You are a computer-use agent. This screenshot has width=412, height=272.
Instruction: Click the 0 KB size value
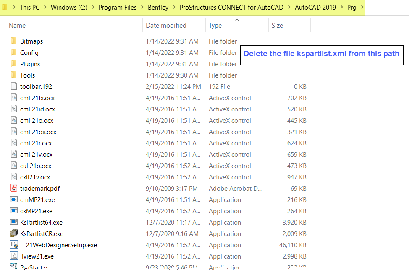(300, 87)
